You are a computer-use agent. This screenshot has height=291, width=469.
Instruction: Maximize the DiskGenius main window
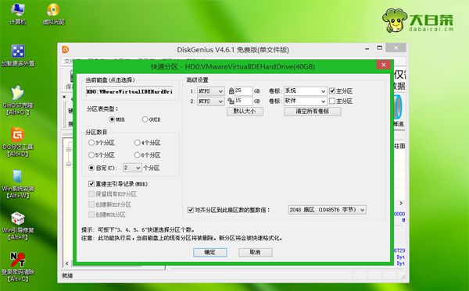point(379,48)
